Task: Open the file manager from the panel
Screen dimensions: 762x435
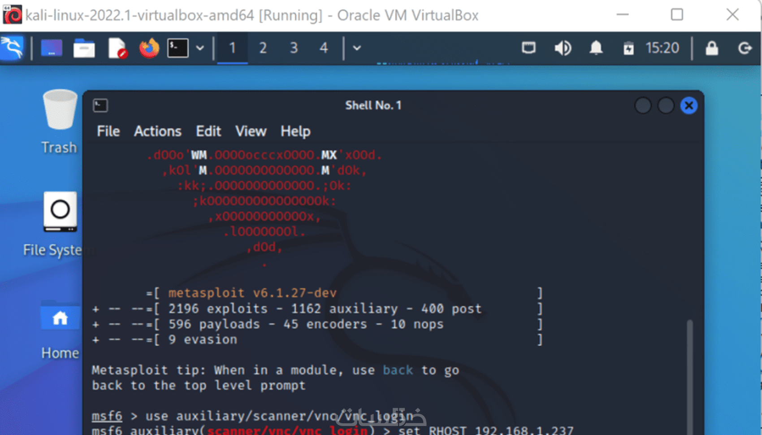Action: pos(84,48)
